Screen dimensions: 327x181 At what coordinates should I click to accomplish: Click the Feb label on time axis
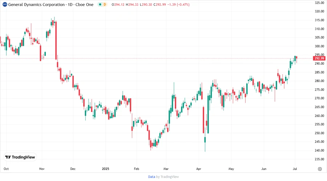(x=136, y=169)
